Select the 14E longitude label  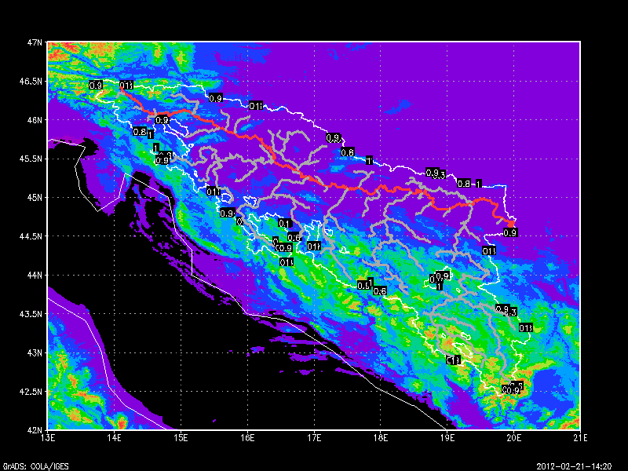pos(115,438)
